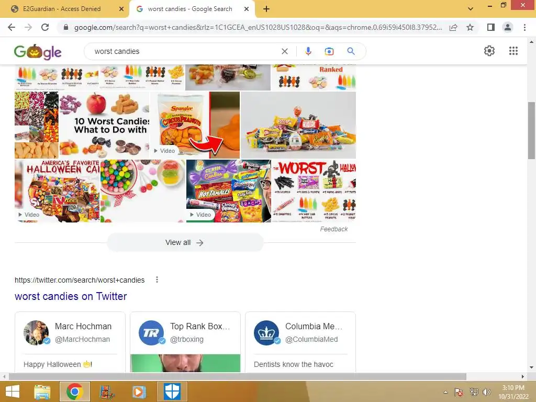Open File Explorer from the taskbar

42,392
